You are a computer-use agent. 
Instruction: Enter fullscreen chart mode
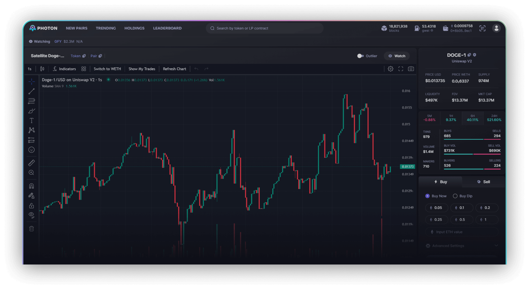point(401,69)
